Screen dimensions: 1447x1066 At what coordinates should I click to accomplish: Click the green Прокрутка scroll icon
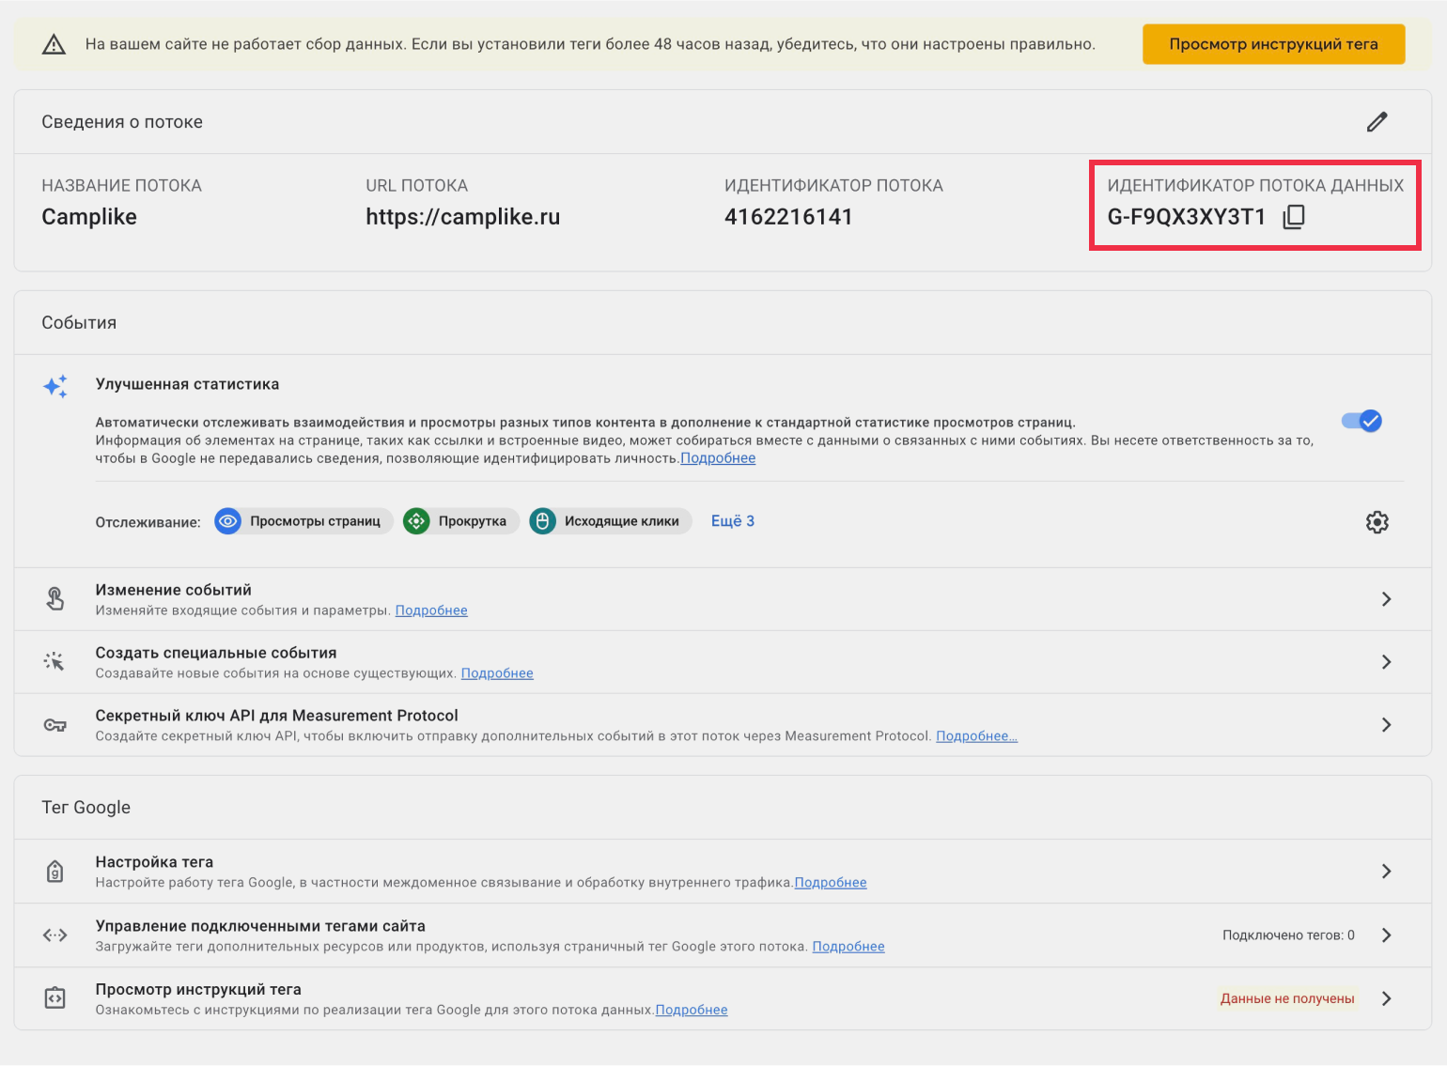pos(416,521)
